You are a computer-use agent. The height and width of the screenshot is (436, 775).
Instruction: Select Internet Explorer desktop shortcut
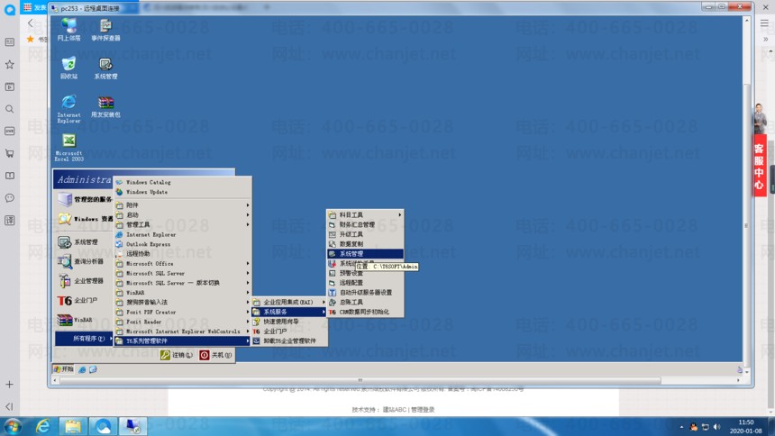(x=68, y=109)
